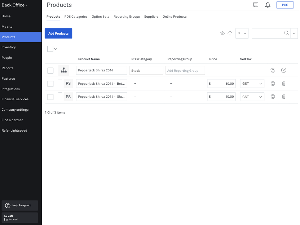Screen dimensions: 300x225
Task: Click the cloud upload import icon
Action: click(x=222, y=33)
